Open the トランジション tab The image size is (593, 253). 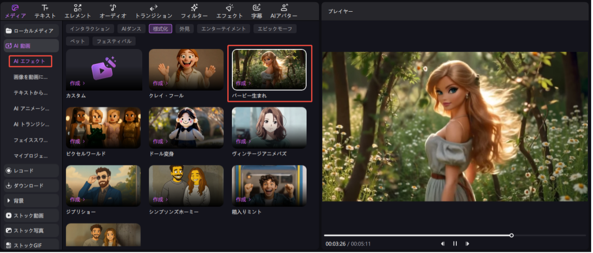click(x=153, y=12)
